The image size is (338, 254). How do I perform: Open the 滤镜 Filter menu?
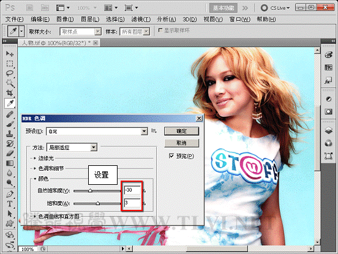click(141, 20)
